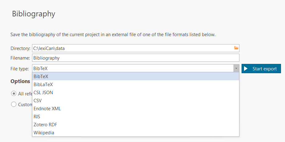The height and width of the screenshot is (142, 285).
Task: Collapse the File type dropdown arrow
Action: point(236,69)
